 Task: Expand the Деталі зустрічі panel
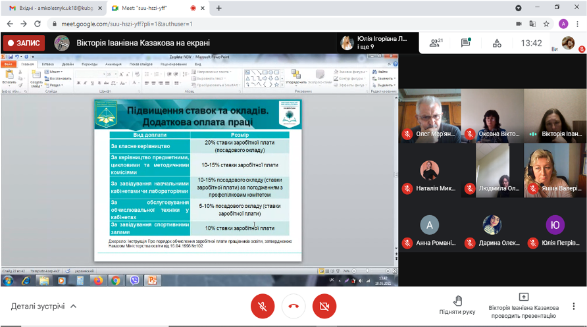(44, 306)
